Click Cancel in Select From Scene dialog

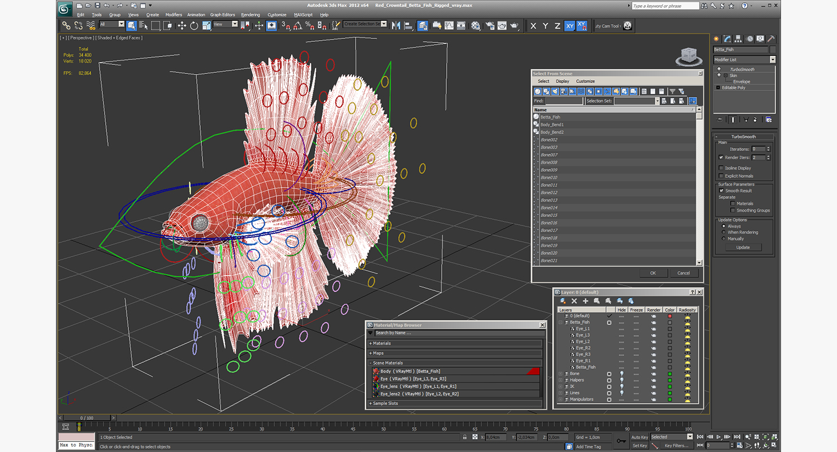pyautogui.click(x=683, y=273)
